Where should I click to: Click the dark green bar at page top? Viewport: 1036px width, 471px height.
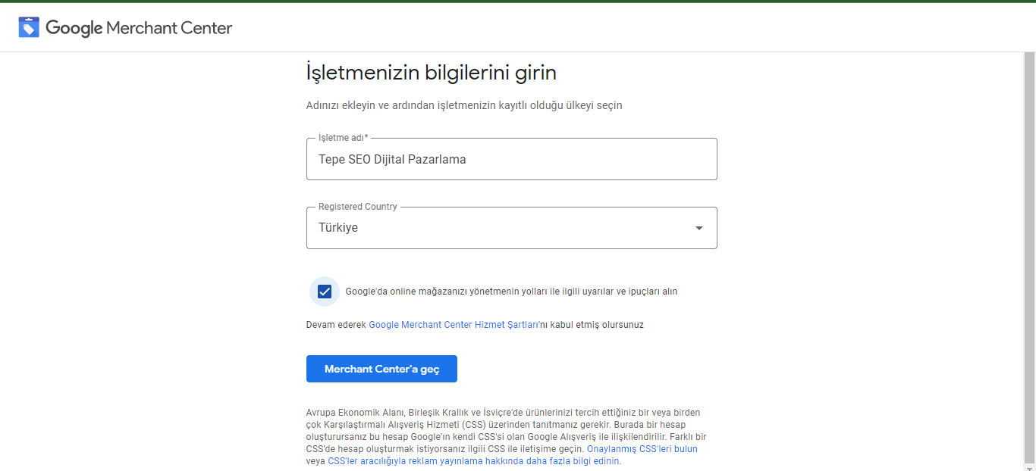(518, 2)
